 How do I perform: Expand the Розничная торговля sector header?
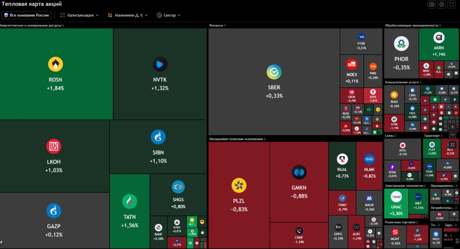pos(401,222)
